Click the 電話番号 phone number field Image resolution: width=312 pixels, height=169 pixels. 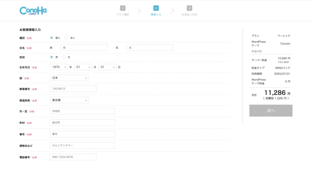pos(73,157)
